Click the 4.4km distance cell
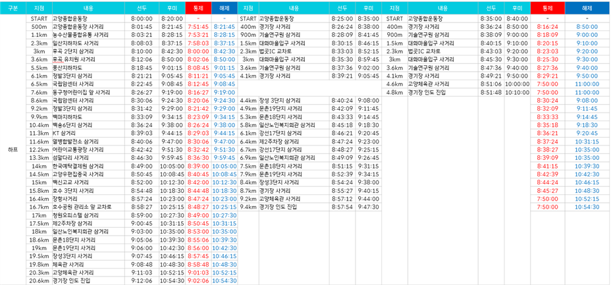The image size is (611, 285). [x=248, y=101]
